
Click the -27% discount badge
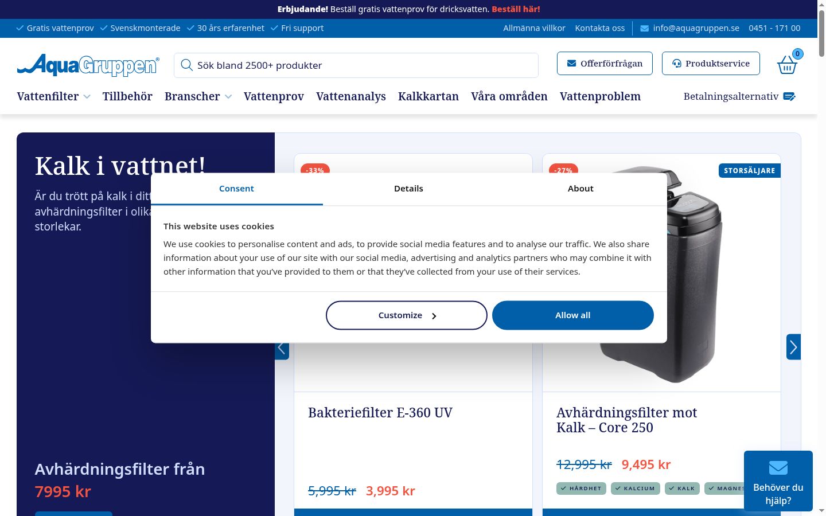563,170
